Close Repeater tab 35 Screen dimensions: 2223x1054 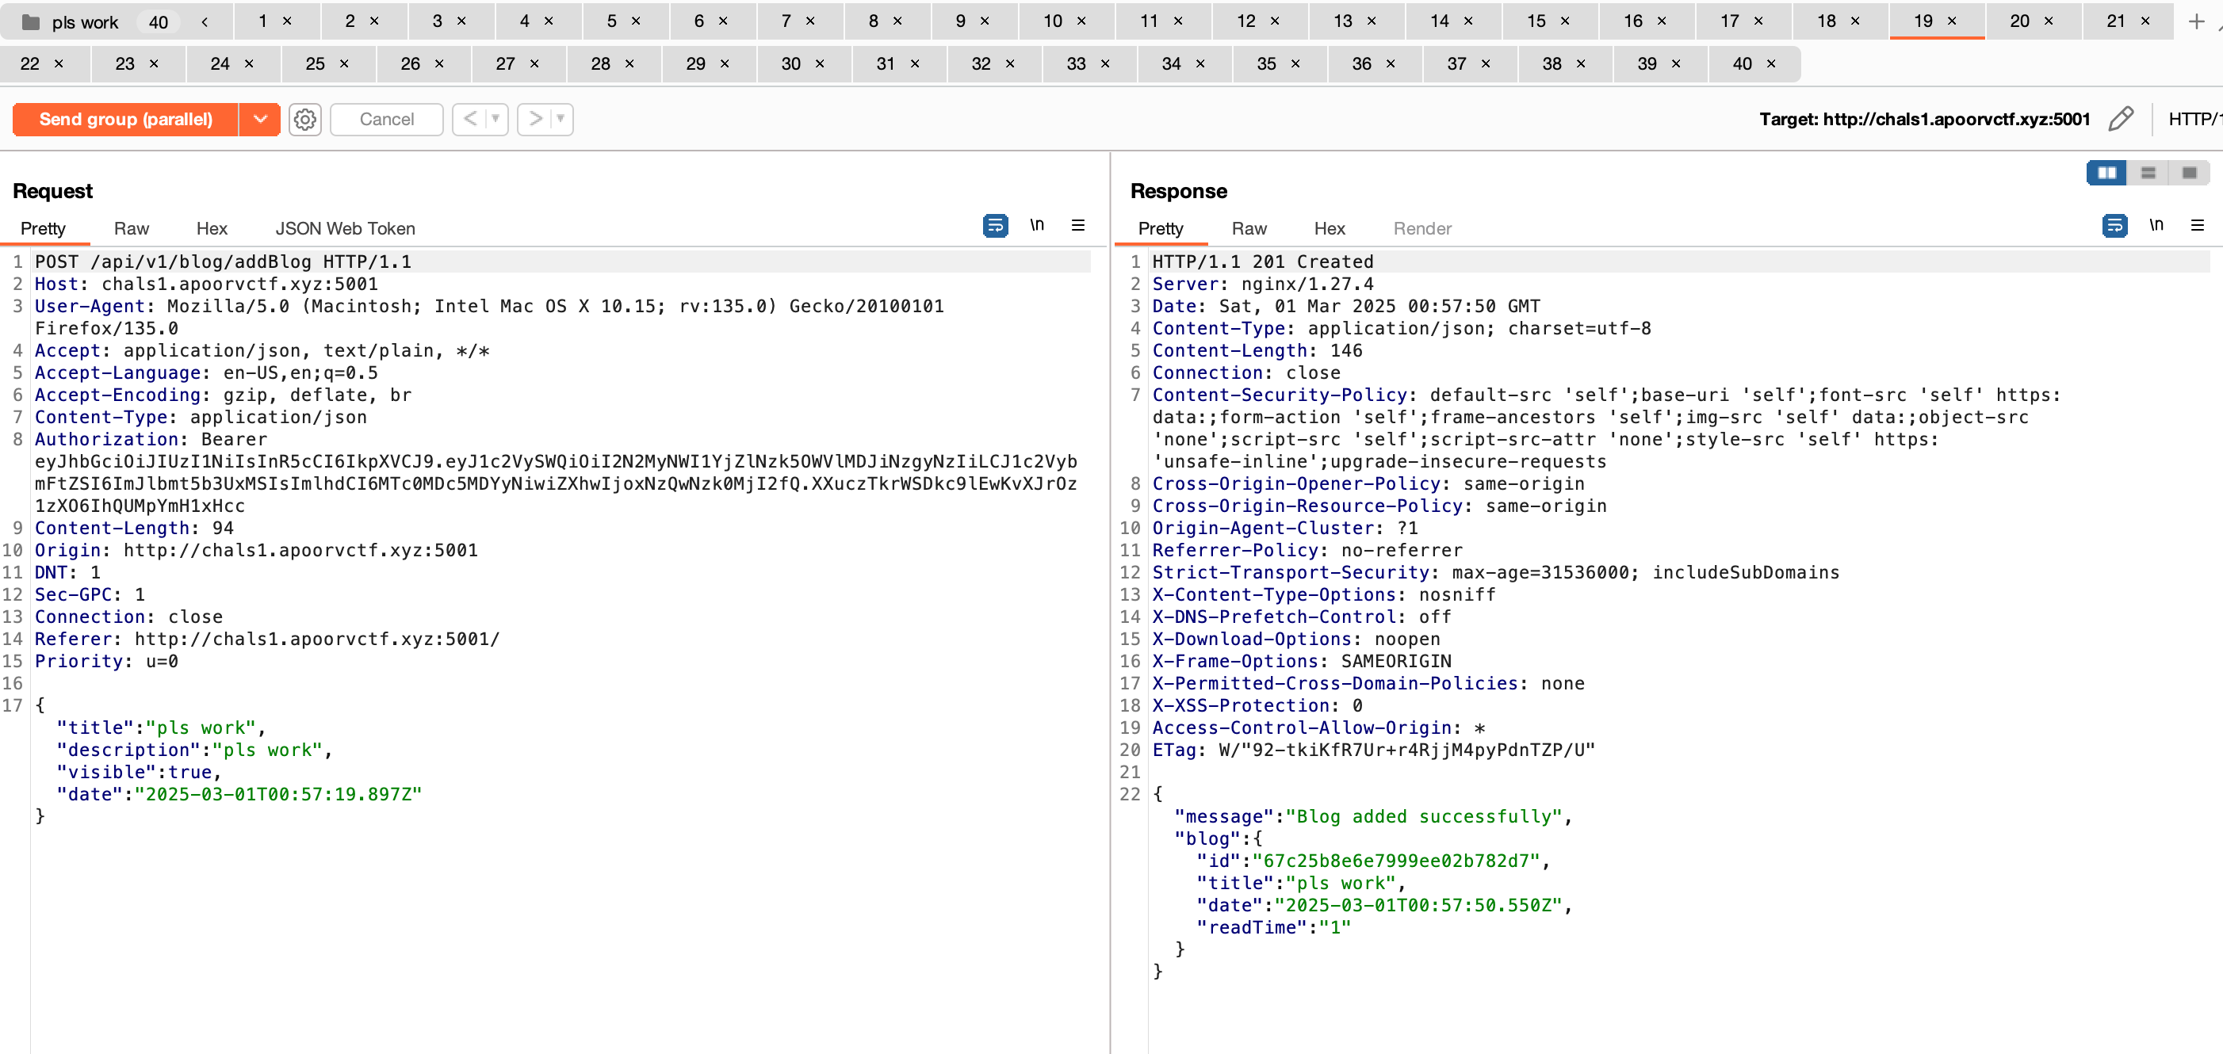(x=1295, y=64)
